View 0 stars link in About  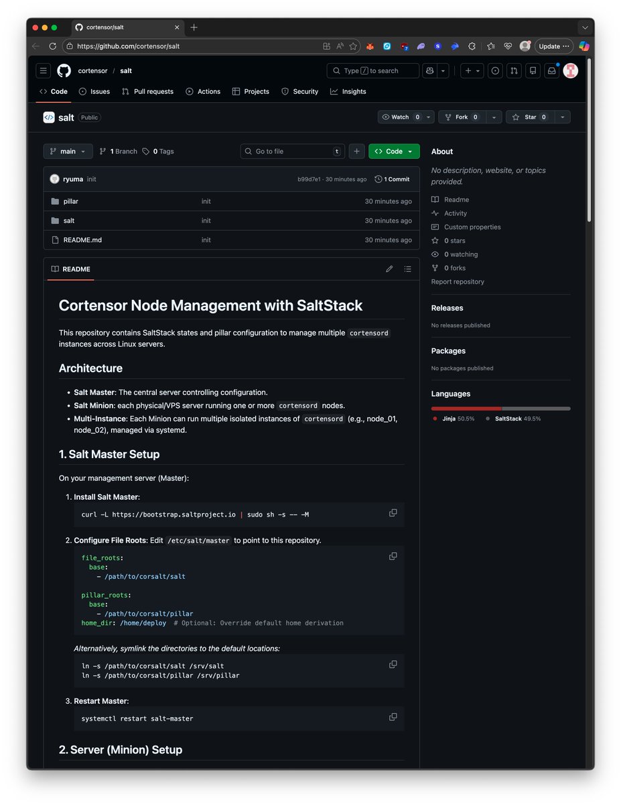[x=448, y=241]
